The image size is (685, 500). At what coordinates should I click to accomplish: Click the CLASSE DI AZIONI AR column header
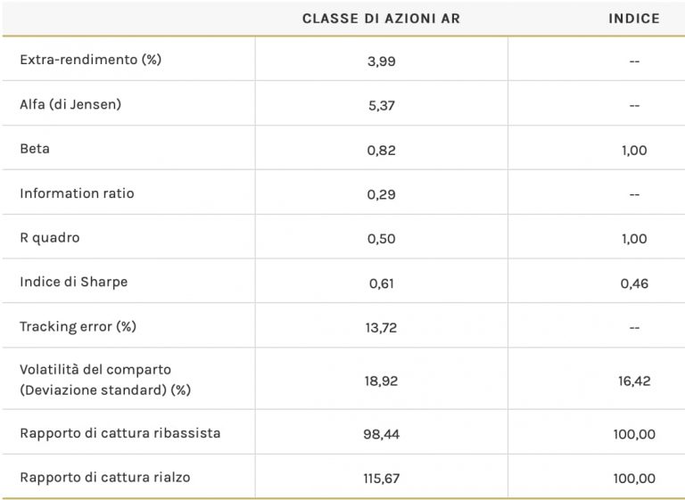(381, 18)
